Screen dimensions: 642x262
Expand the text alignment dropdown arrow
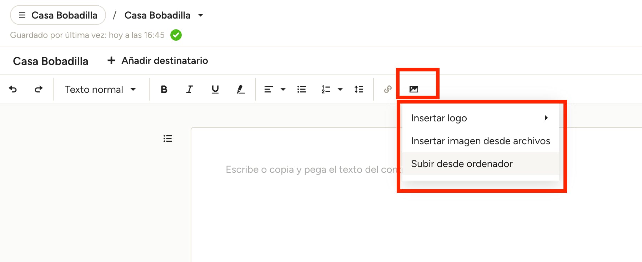click(283, 89)
